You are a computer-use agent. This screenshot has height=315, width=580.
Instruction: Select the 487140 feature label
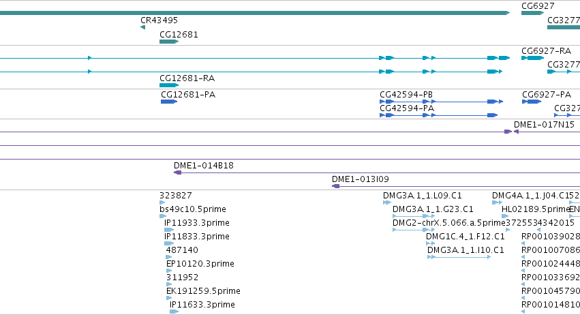pyautogui.click(x=182, y=250)
